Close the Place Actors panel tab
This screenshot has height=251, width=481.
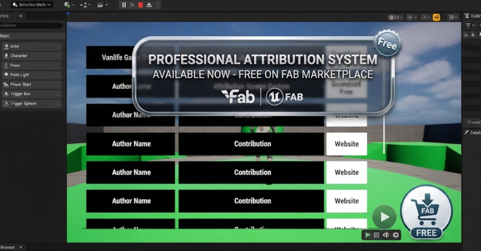click(21, 16)
